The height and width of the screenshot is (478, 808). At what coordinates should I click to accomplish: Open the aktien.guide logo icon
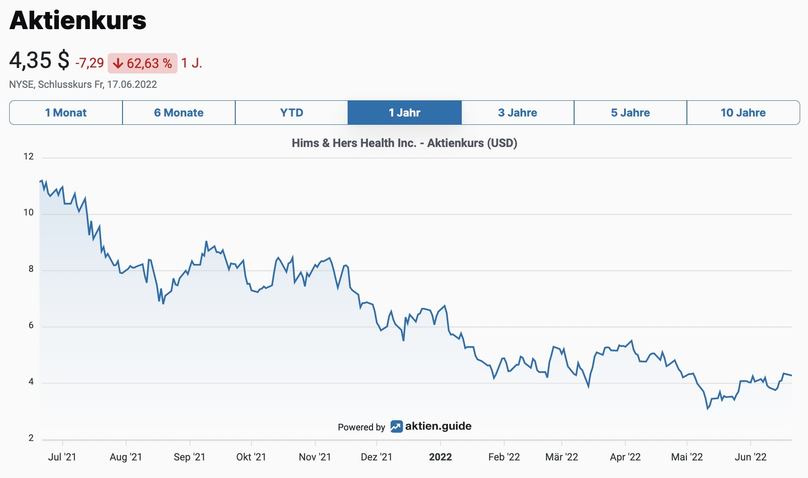pos(396,426)
